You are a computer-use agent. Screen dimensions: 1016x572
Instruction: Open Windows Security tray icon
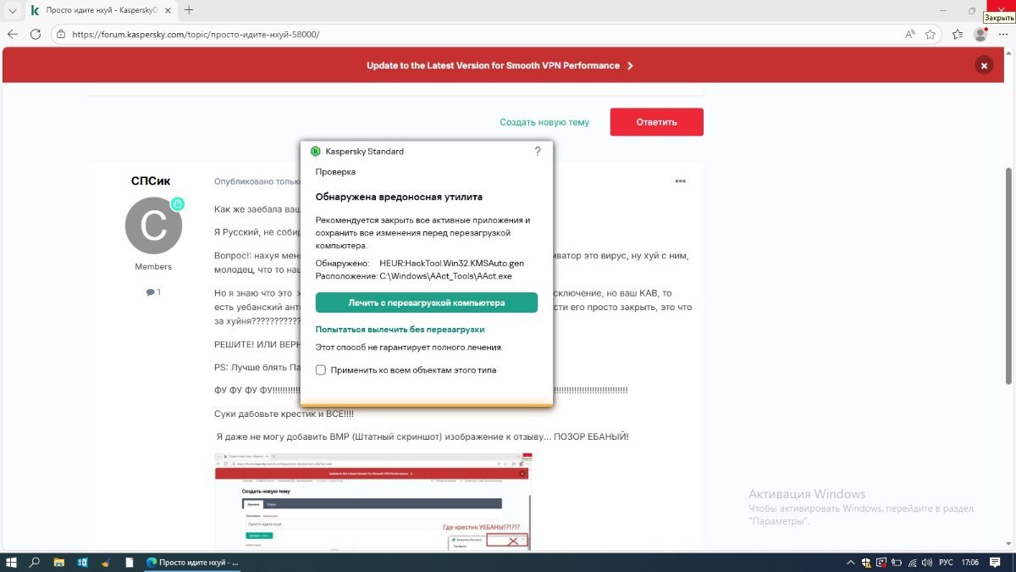[867, 562]
